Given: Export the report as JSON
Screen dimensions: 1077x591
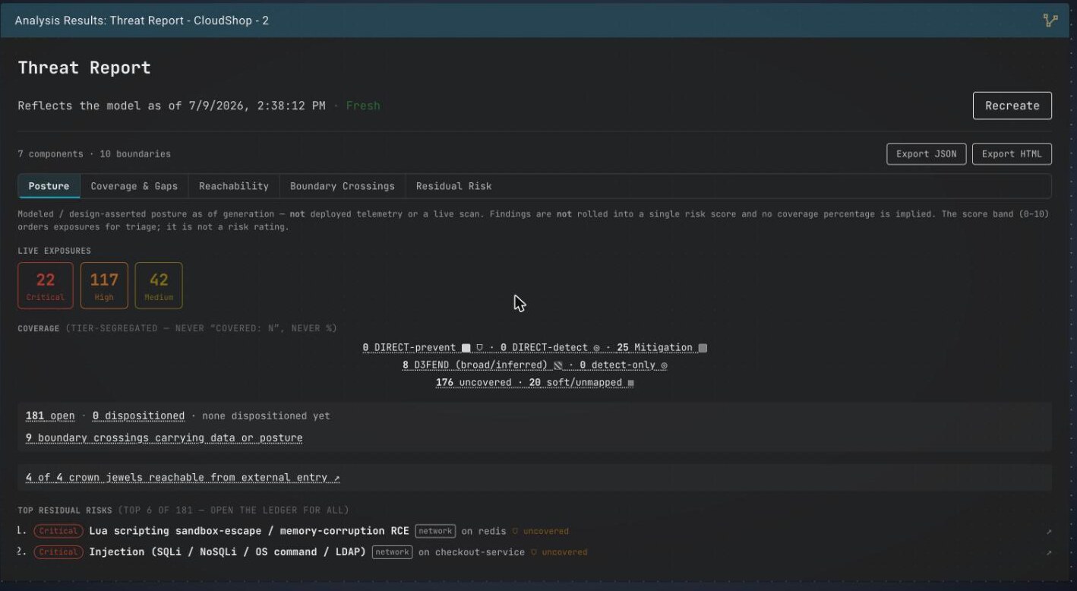Looking at the screenshot, I should click(926, 153).
